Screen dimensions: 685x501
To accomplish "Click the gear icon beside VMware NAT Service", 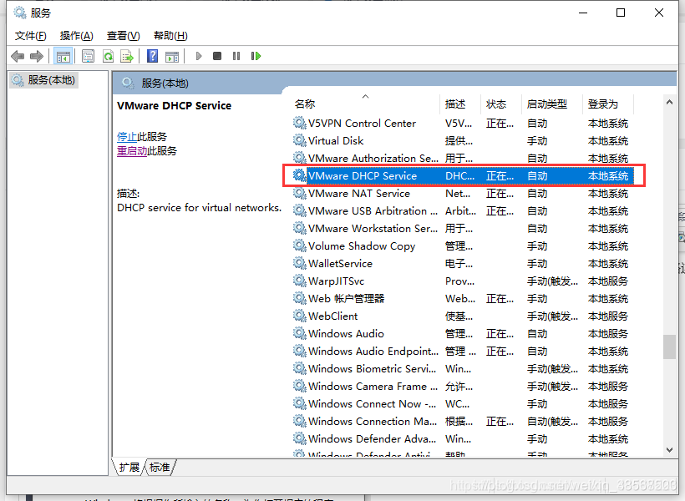I will tap(300, 193).
